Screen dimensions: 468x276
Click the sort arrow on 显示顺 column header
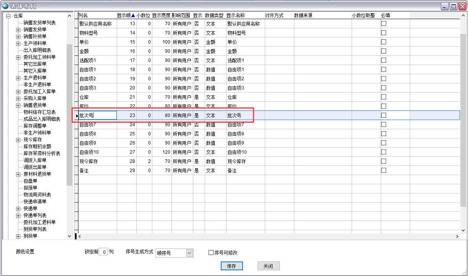[x=133, y=16]
